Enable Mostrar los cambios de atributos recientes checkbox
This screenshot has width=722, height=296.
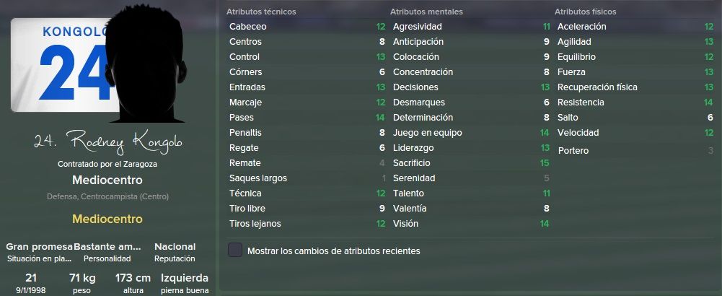[x=235, y=251]
